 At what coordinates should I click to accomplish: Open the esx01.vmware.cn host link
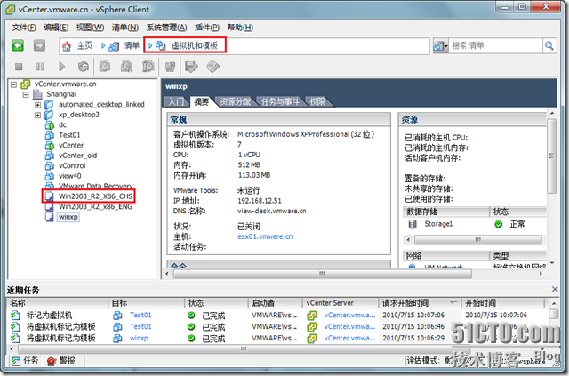point(265,236)
